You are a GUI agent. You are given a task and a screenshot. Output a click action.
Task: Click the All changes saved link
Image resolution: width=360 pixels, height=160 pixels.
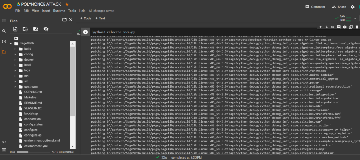(102, 11)
